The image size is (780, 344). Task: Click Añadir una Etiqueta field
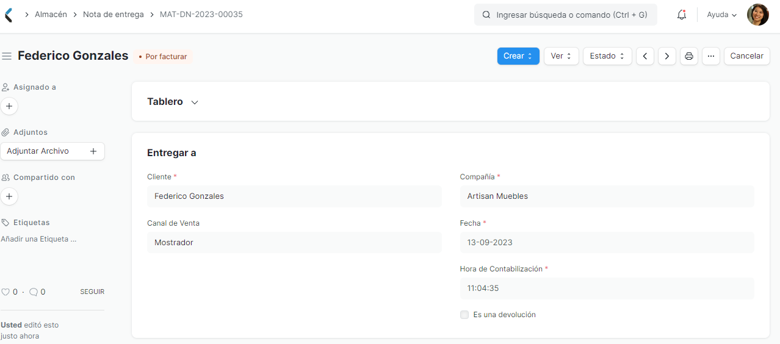(x=38, y=239)
